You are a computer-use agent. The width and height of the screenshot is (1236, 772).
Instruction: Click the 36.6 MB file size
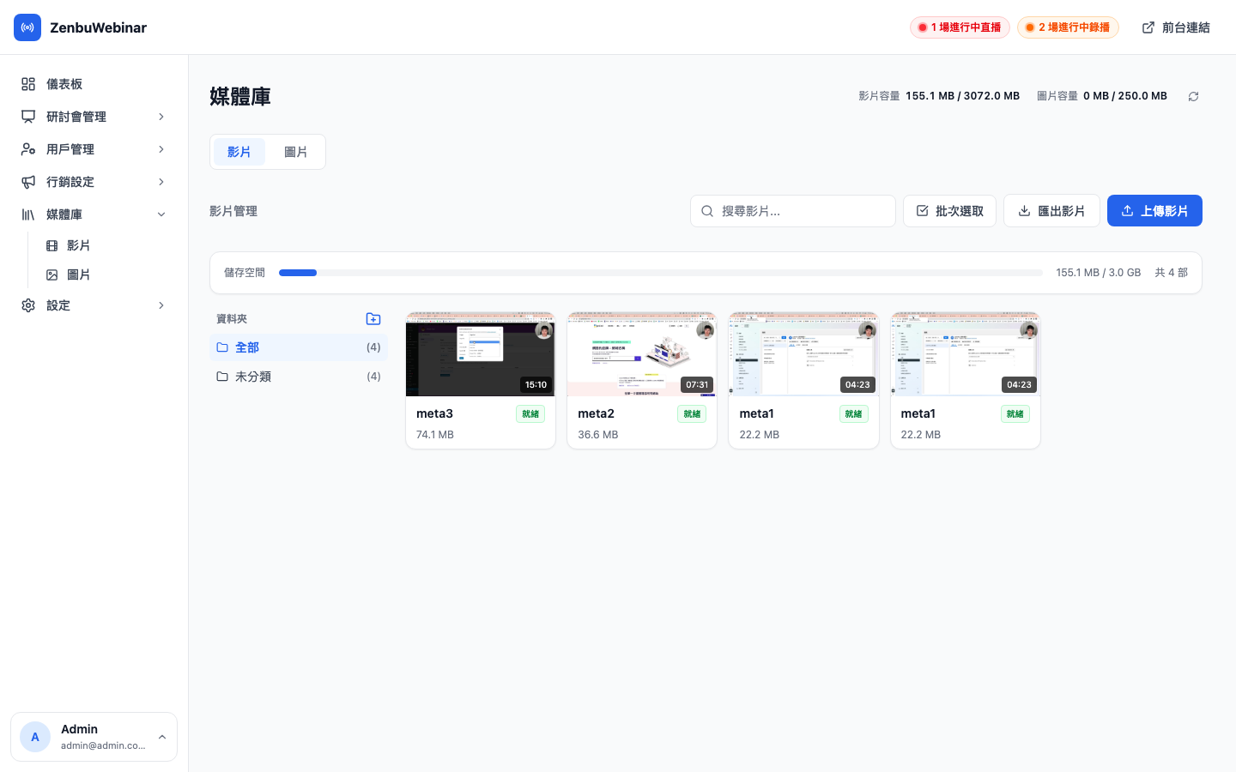click(597, 435)
